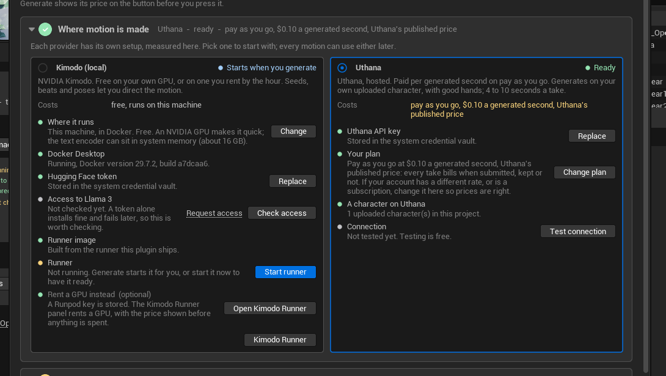This screenshot has width=666, height=376.
Task: Click 'Built from the runner this plugin ships' text
Action: click(113, 250)
